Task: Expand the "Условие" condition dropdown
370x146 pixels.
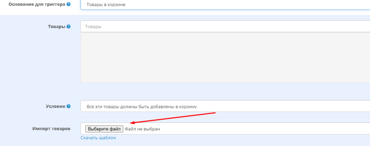Action: (x=224, y=106)
